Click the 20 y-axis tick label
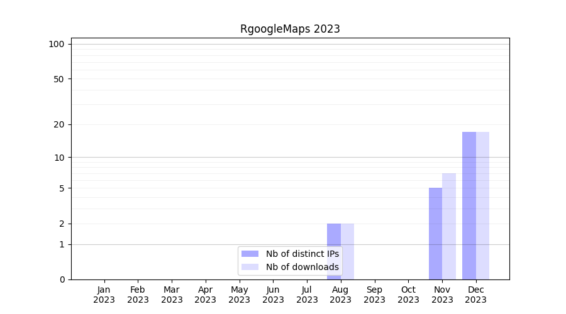The height and width of the screenshot is (314, 566). click(58, 124)
